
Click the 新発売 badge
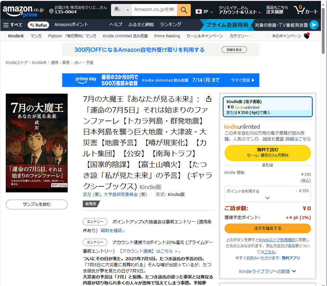click(x=91, y=204)
